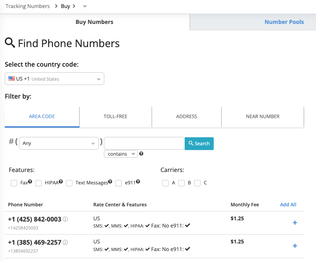Open the e911 feature help icon
The height and width of the screenshot is (261, 316).
pyautogui.click(x=138, y=182)
